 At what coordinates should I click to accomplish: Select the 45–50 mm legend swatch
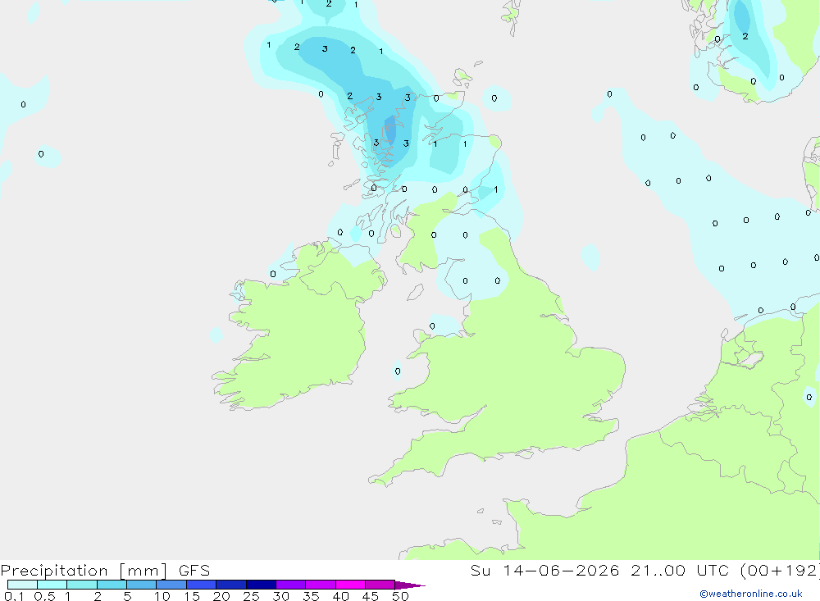380,585
